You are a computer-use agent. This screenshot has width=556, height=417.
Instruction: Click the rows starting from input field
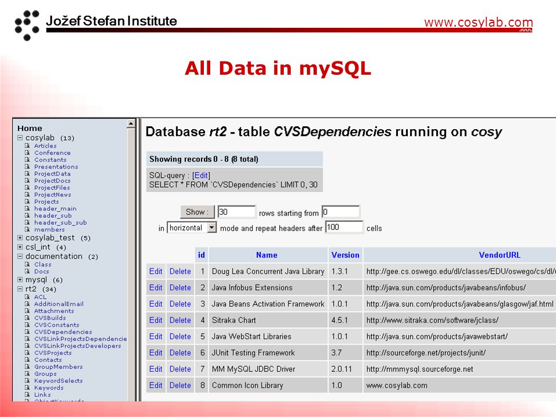click(x=341, y=212)
